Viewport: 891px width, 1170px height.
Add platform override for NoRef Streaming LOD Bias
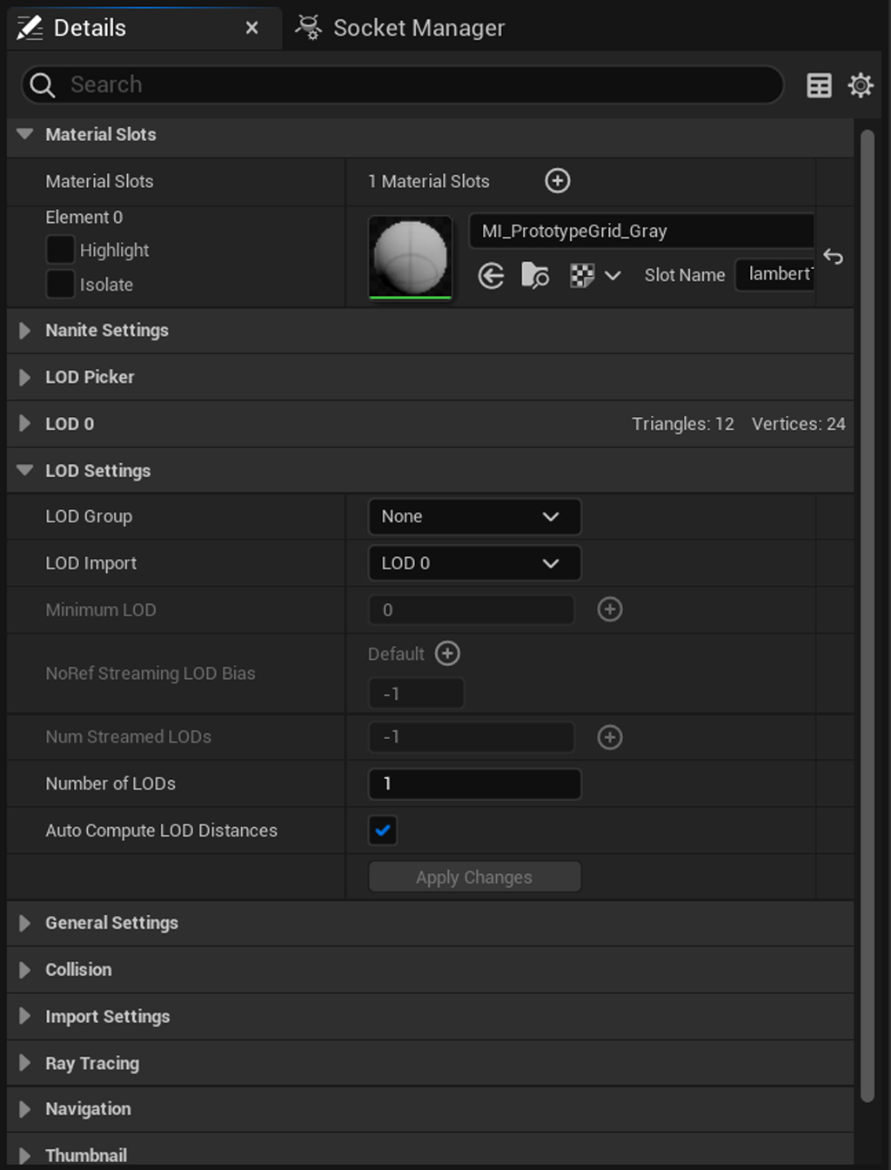447,653
